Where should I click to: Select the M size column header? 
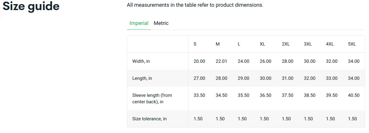pyautogui.click(x=218, y=44)
